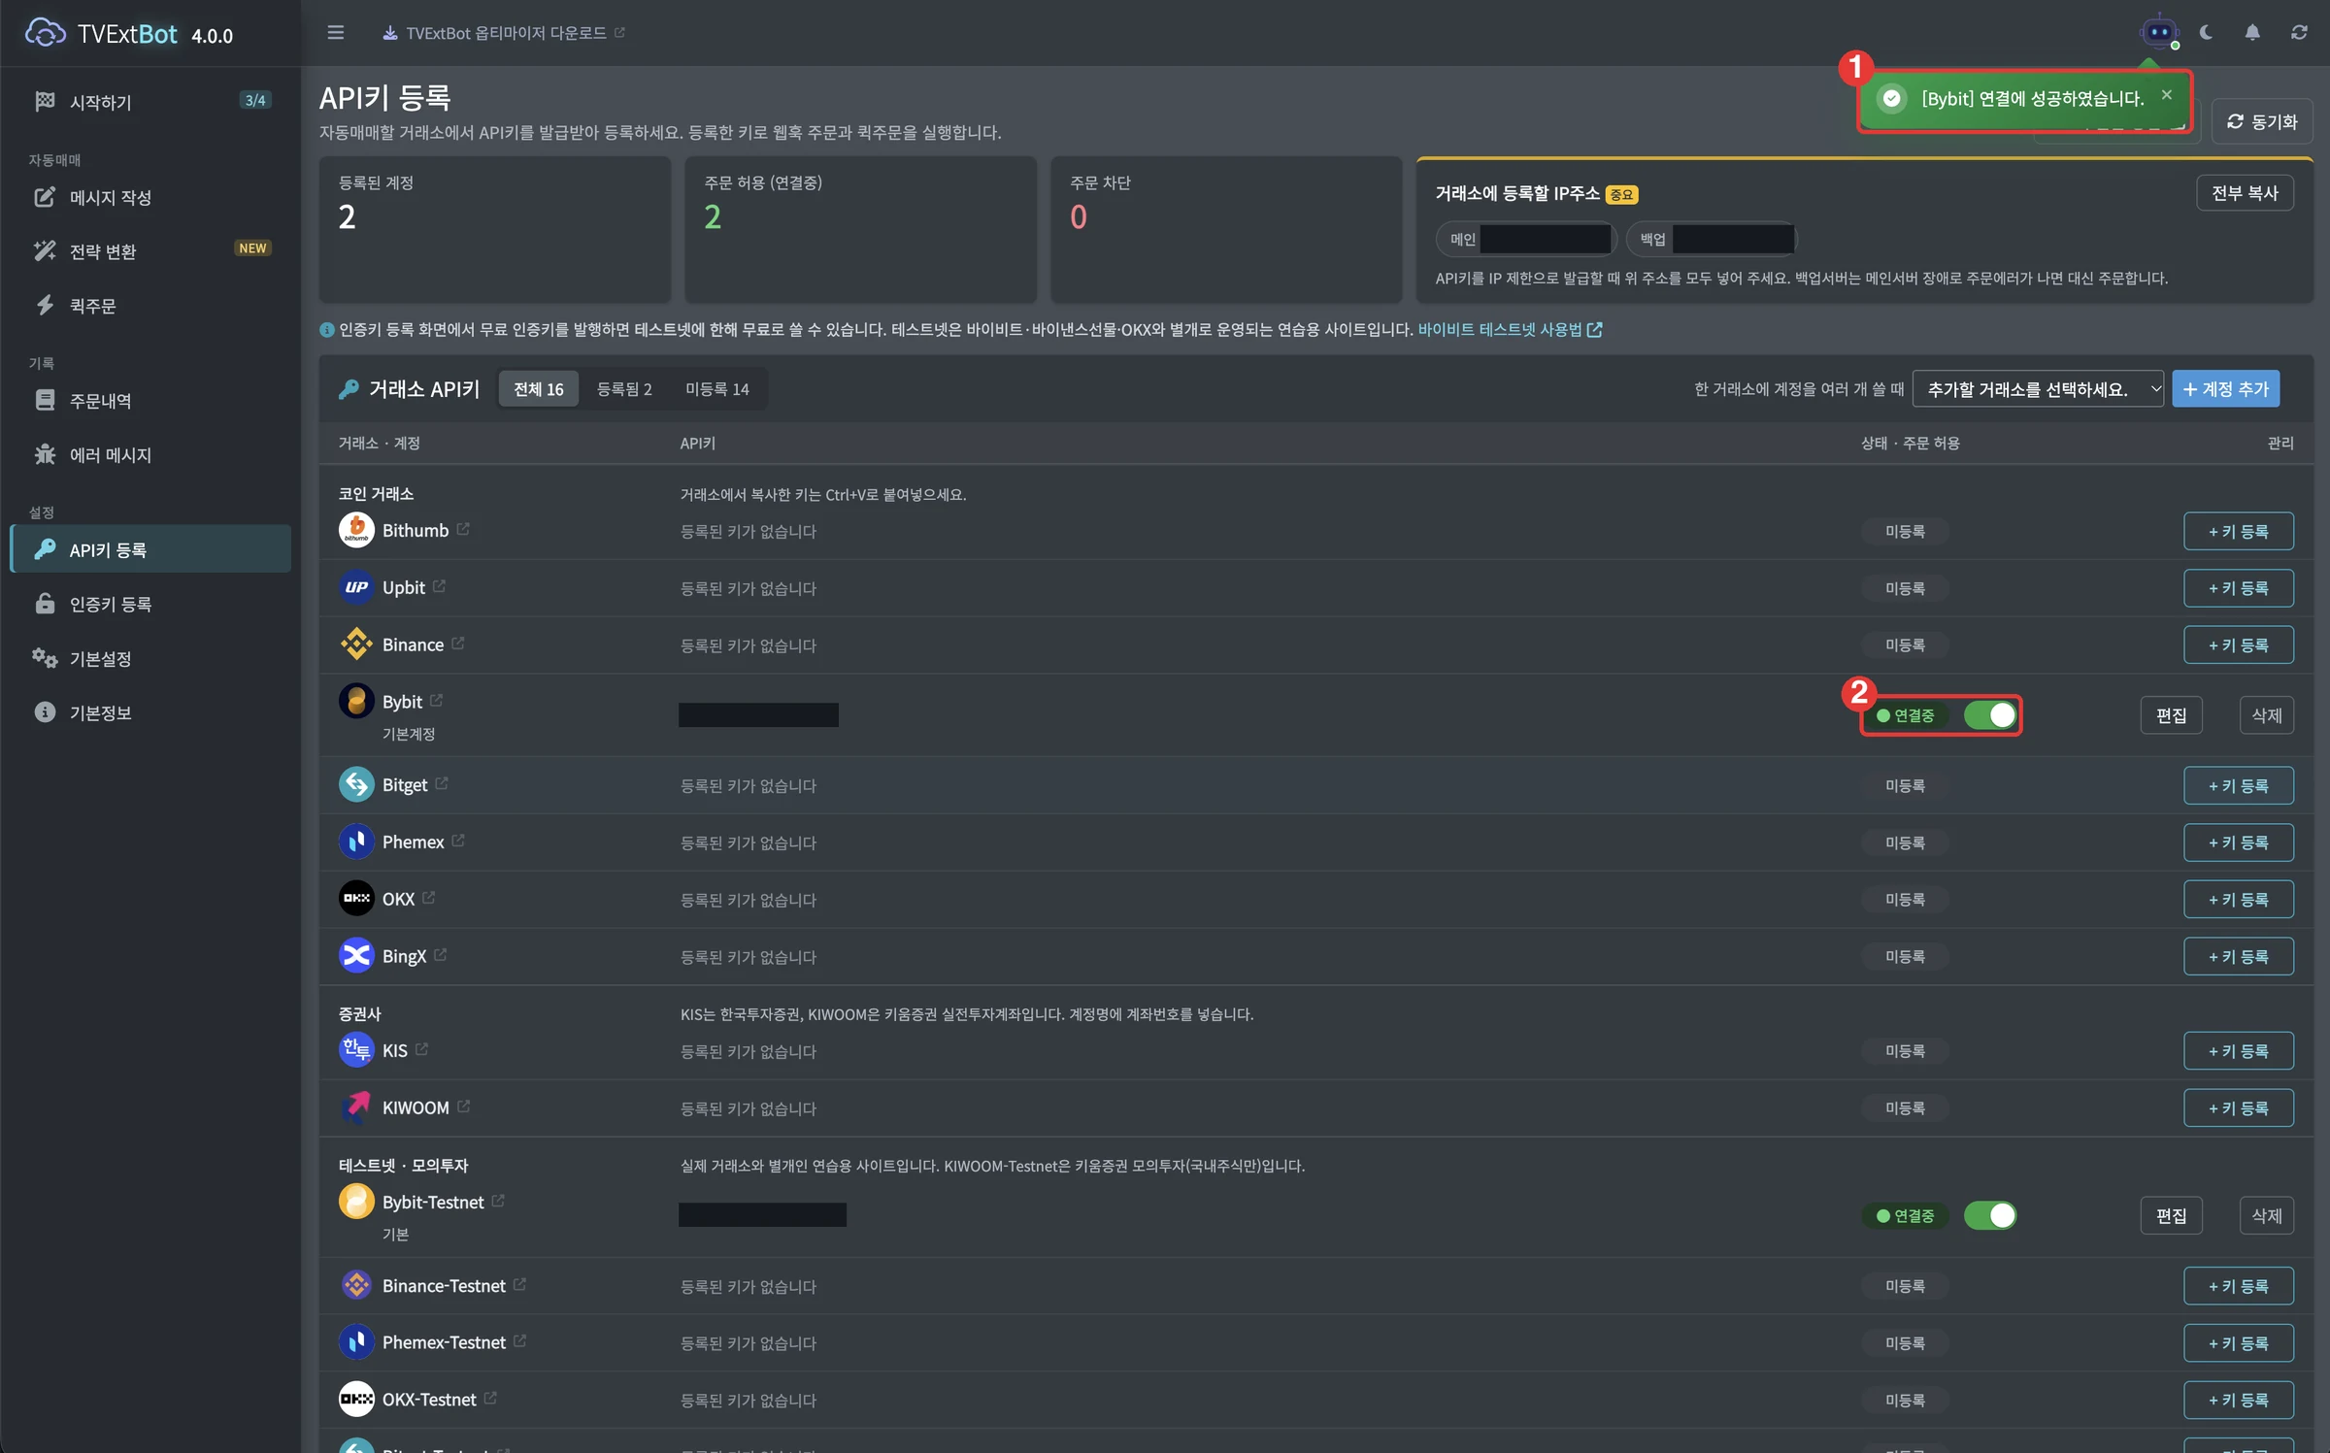Open the robot assistant icon
Viewport: 2330px width, 1453px height.
tap(2158, 32)
